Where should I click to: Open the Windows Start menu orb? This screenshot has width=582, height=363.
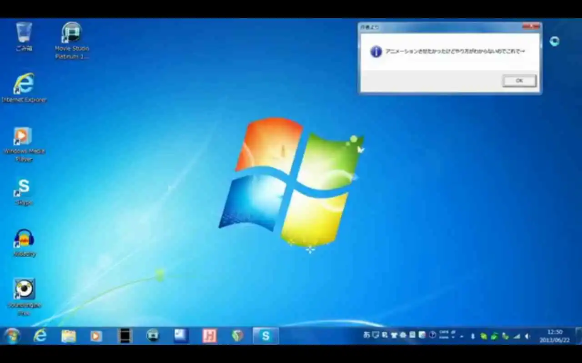12,336
